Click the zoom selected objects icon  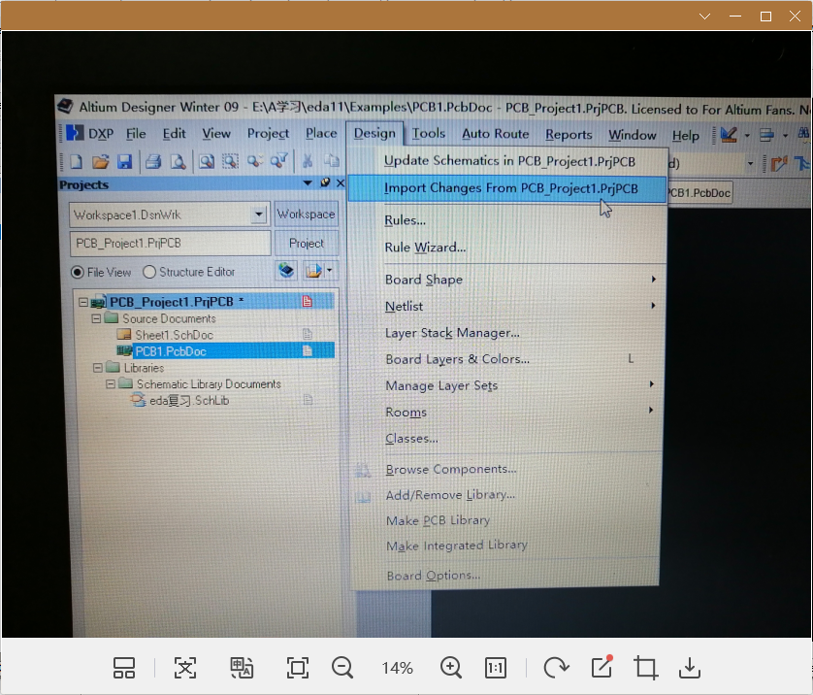click(x=254, y=161)
